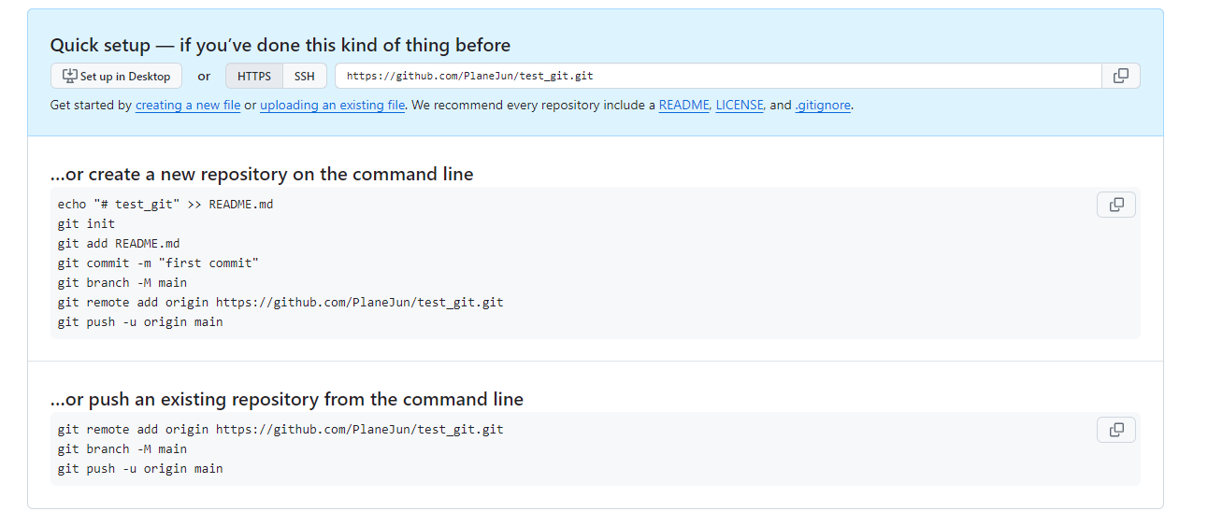Screen dimensions: 1208x526
Task: Copy the new repository commands block
Action: (1115, 205)
